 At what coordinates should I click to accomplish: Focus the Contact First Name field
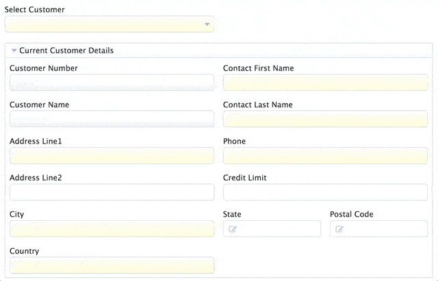pyautogui.click(x=325, y=82)
